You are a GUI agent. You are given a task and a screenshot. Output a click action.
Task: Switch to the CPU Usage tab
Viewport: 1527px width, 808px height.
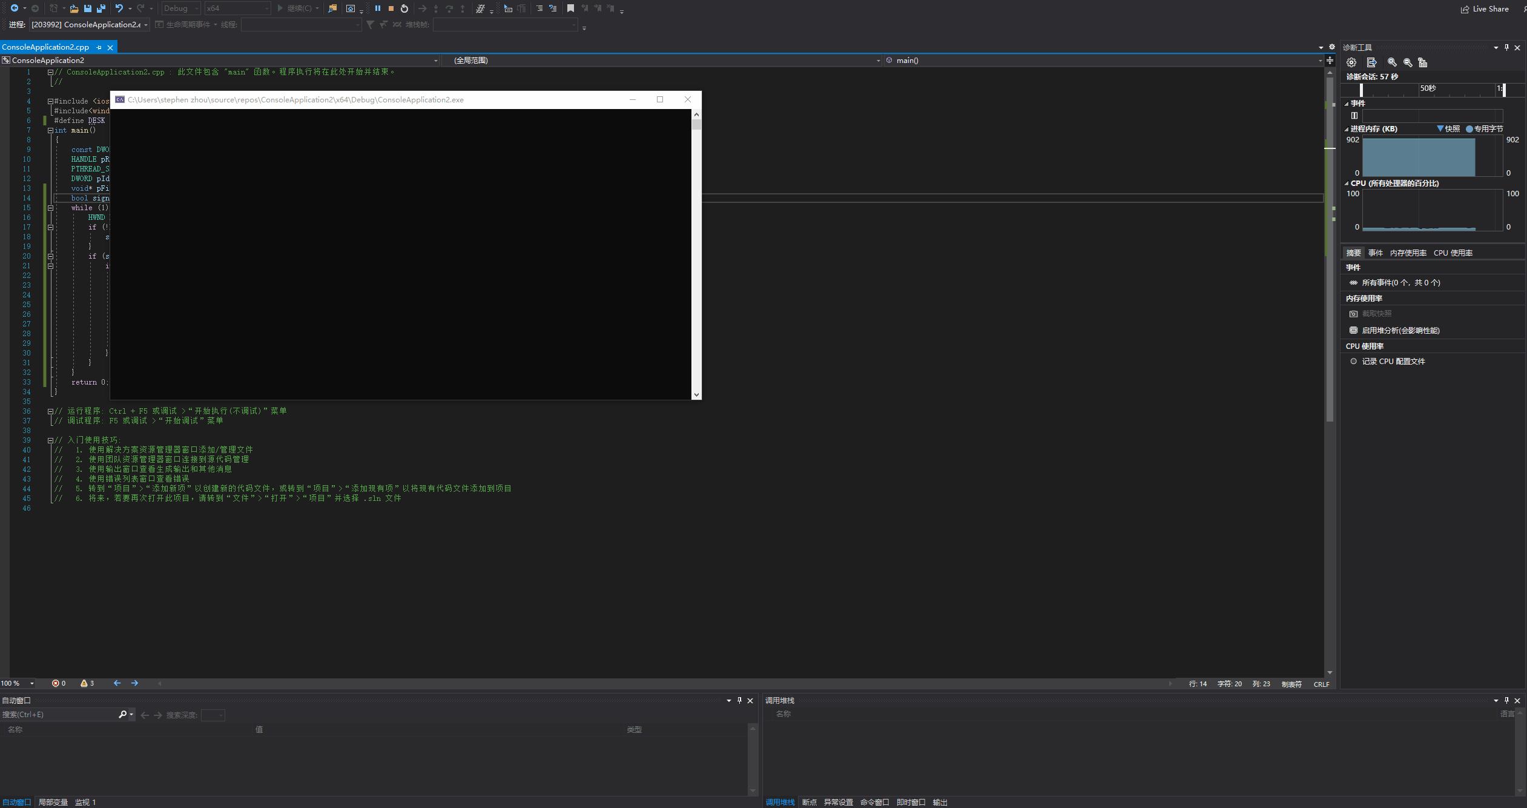click(1453, 253)
